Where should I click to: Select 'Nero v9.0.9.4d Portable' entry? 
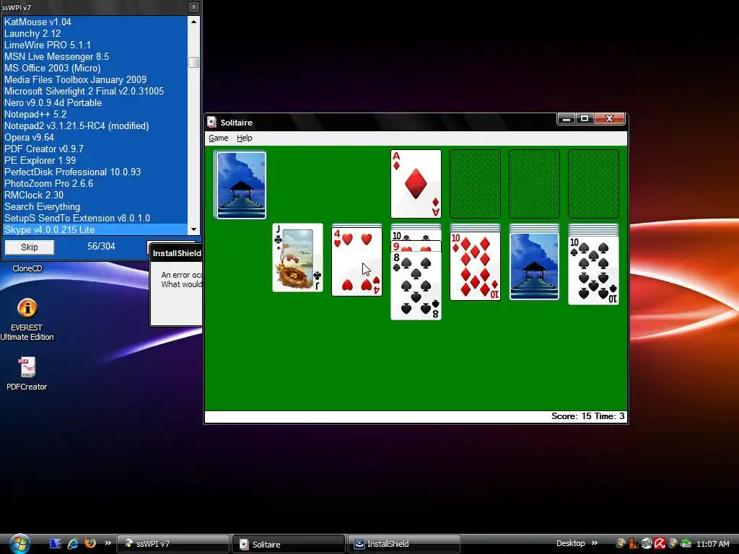coord(95,102)
